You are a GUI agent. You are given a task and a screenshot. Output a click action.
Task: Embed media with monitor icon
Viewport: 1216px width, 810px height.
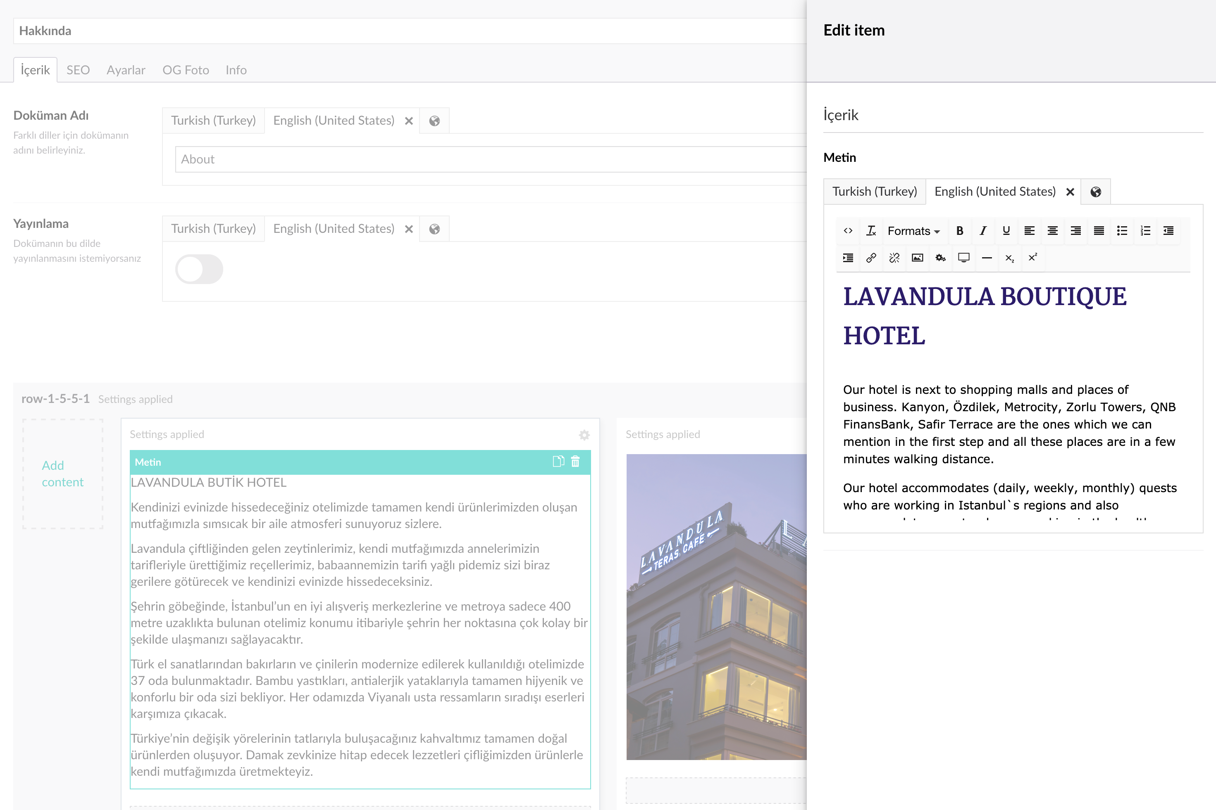963,258
